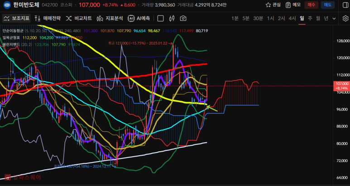Click the 120,000 price axis label
This screenshot has height=186, width=350.
coord(343,58)
